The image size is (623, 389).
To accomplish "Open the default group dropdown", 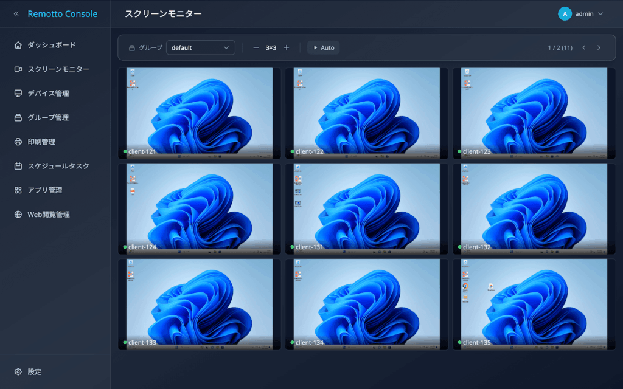I will (x=201, y=47).
